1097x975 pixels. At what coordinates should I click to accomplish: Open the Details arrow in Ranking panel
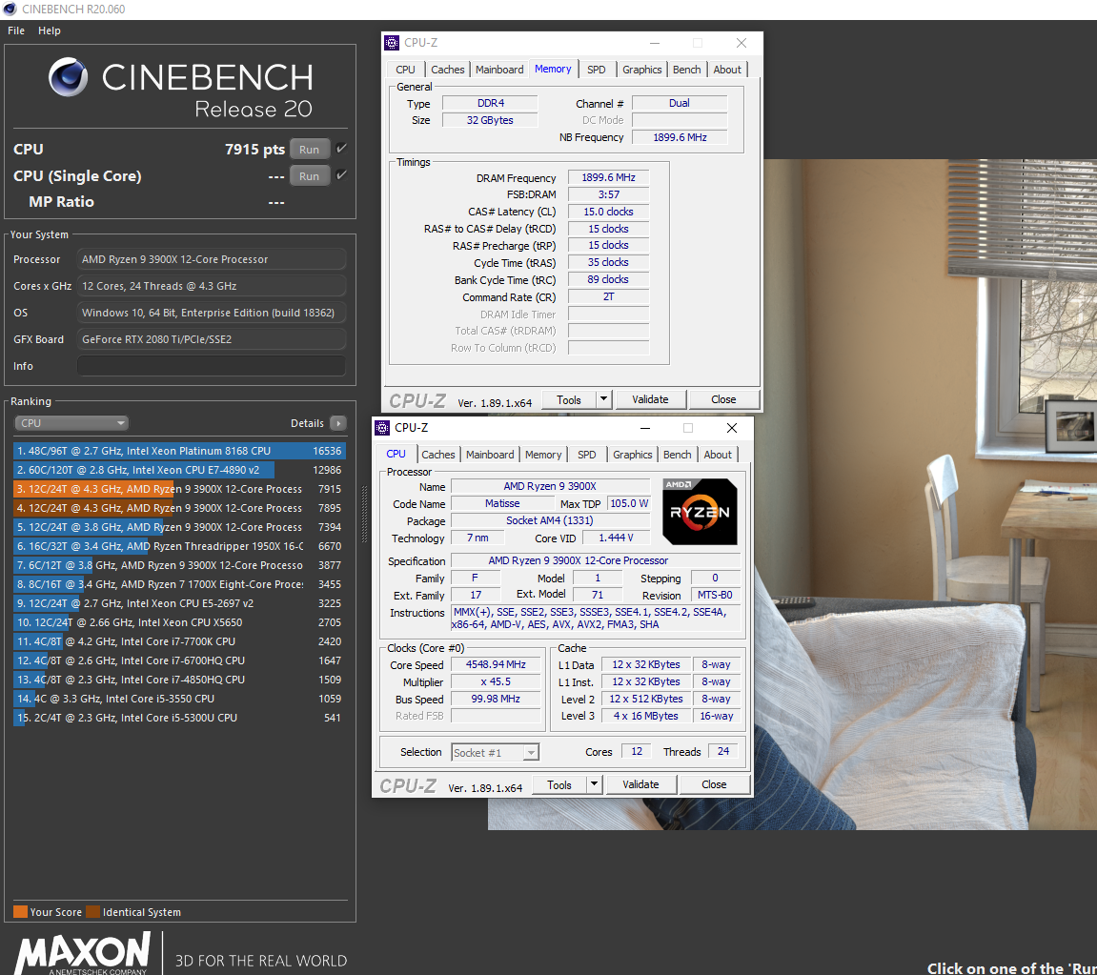[338, 423]
